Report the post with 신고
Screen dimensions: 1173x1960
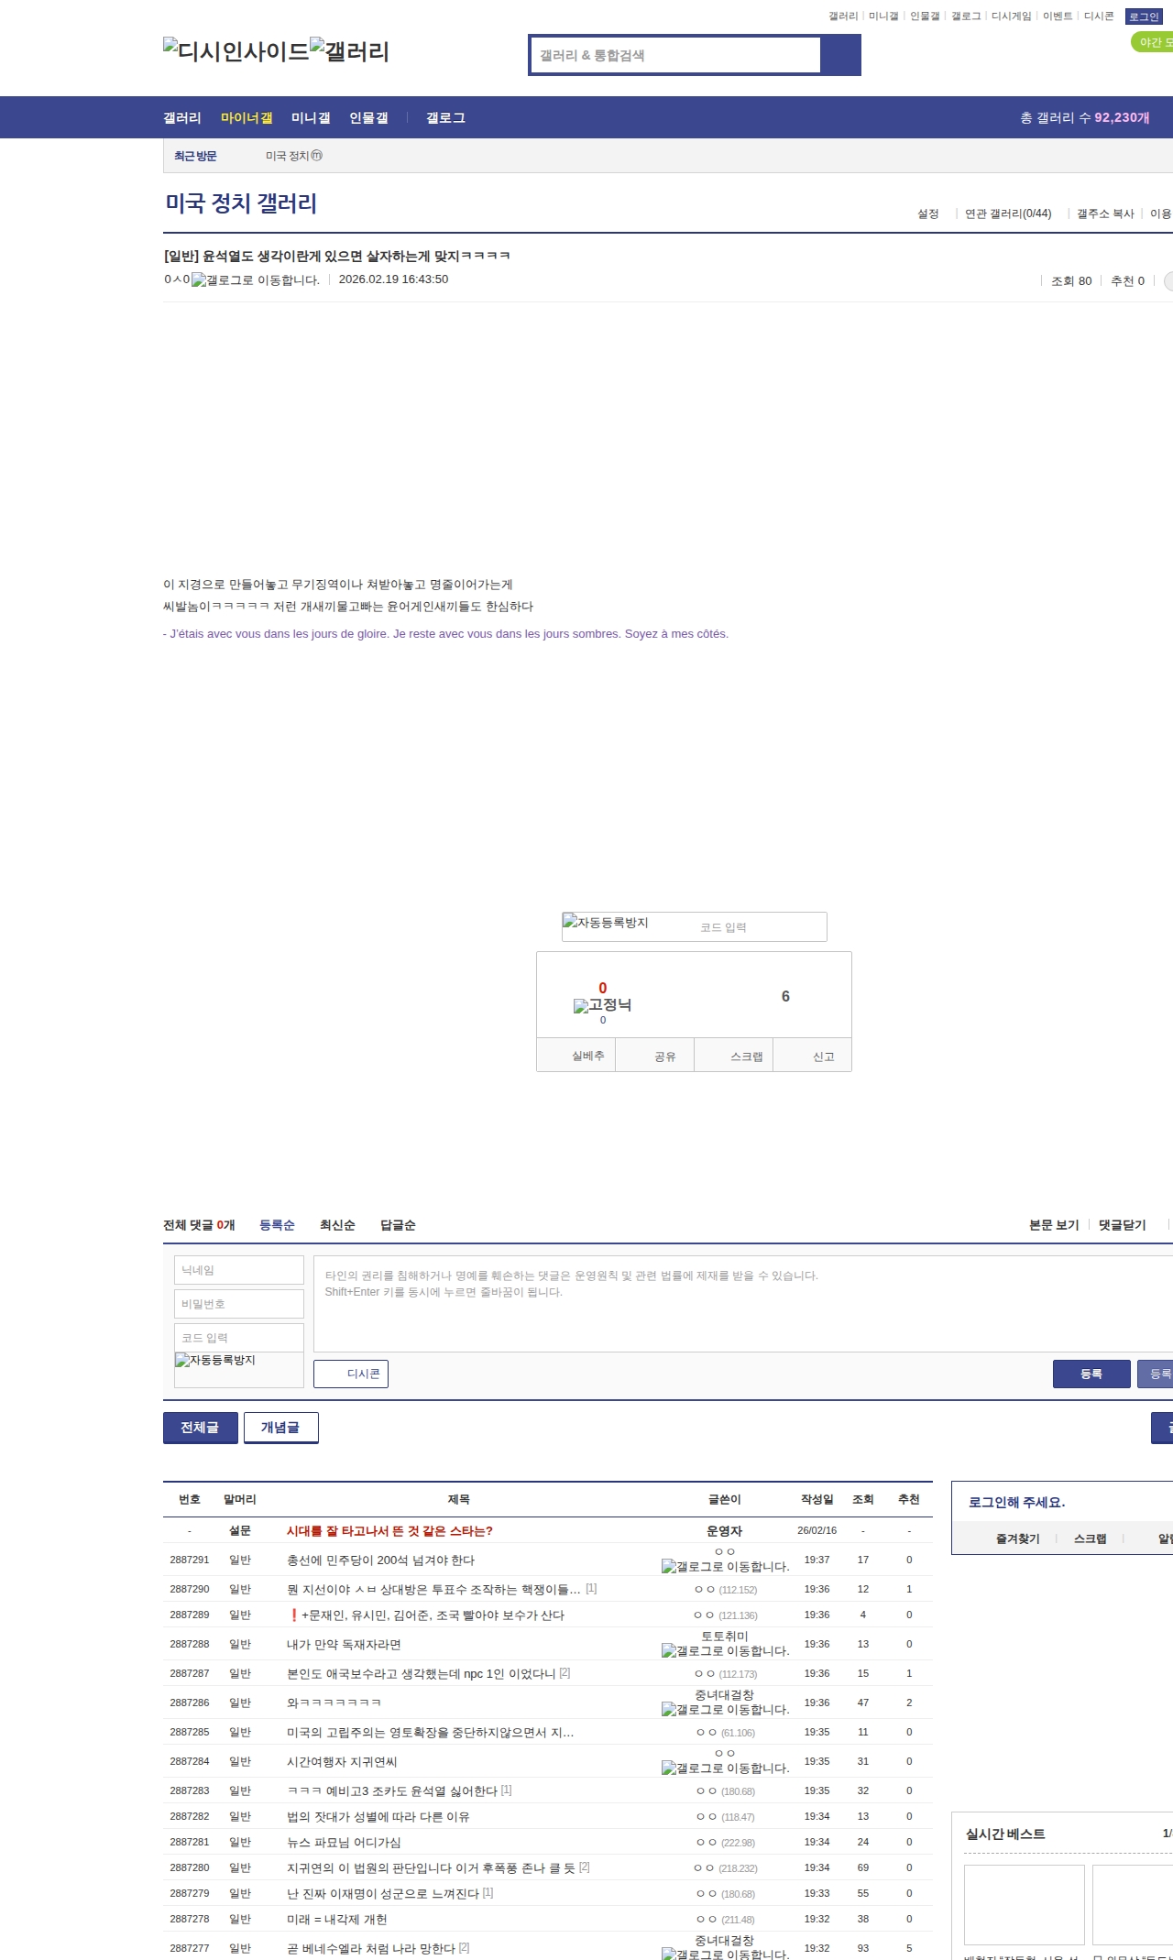click(x=813, y=1056)
